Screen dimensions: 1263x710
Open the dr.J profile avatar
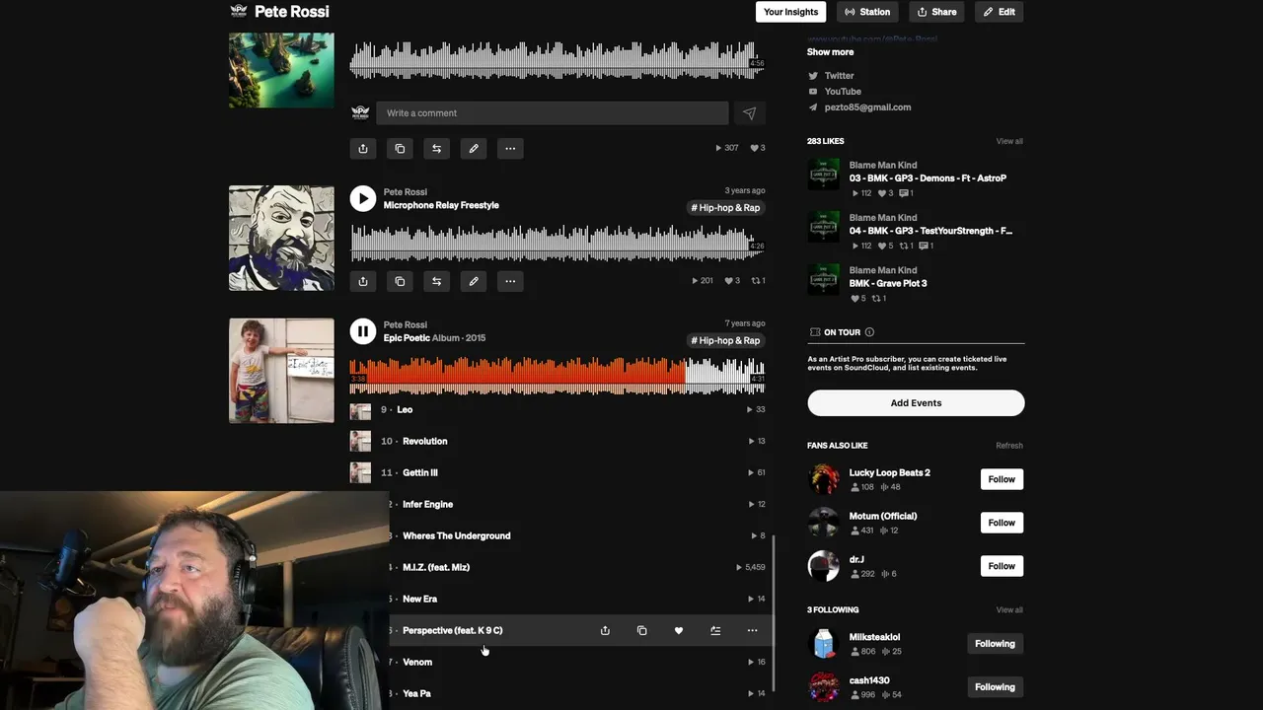(824, 566)
